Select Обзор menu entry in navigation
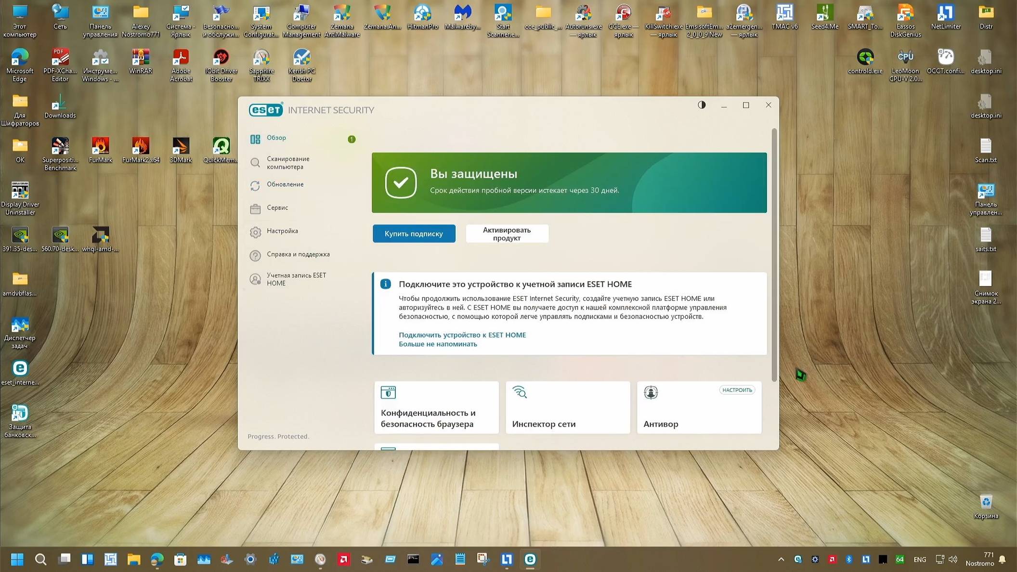The height and width of the screenshot is (572, 1017). [276, 138]
